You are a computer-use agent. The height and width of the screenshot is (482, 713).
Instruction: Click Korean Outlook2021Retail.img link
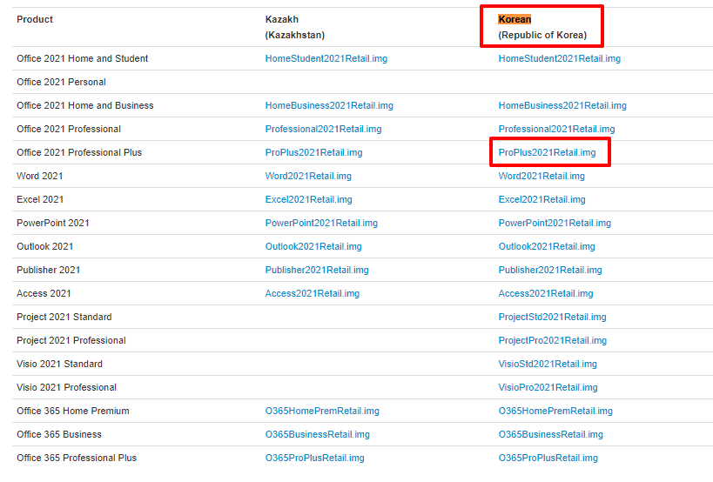[x=547, y=247]
